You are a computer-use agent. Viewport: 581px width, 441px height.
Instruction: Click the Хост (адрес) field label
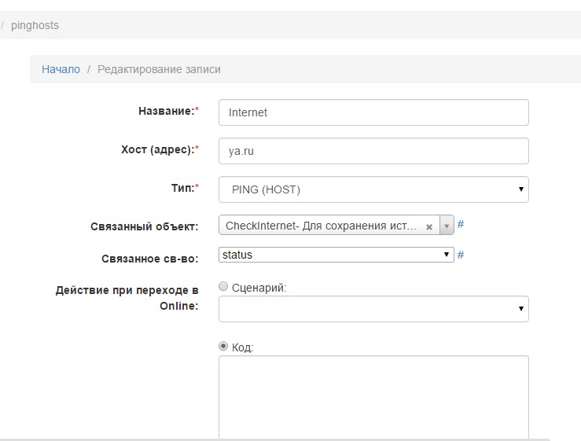pos(154,150)
